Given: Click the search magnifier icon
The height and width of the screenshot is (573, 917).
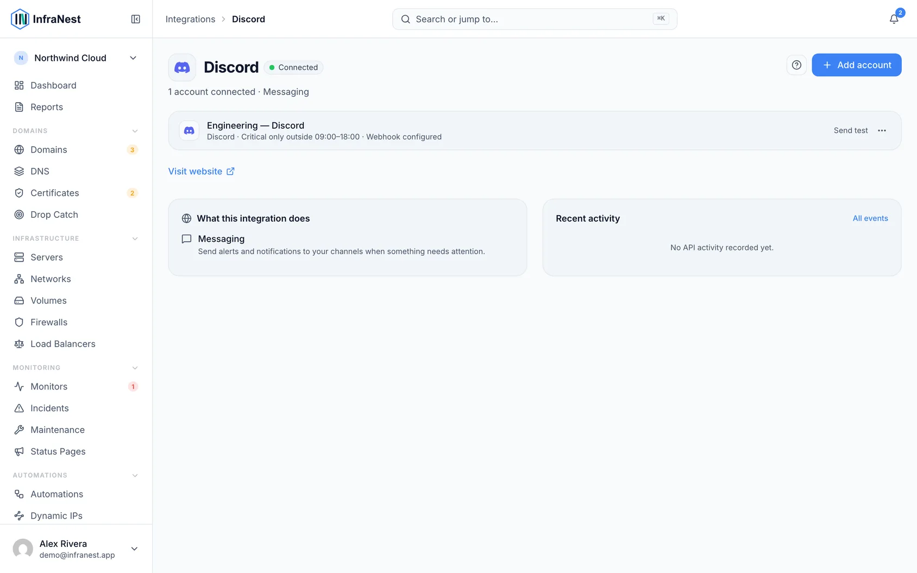Looking at the screenshot, I should tap(405, 19).
